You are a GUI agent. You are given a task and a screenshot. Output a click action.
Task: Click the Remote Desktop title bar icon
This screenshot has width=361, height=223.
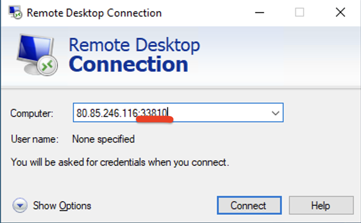click(x=16, y=12)
